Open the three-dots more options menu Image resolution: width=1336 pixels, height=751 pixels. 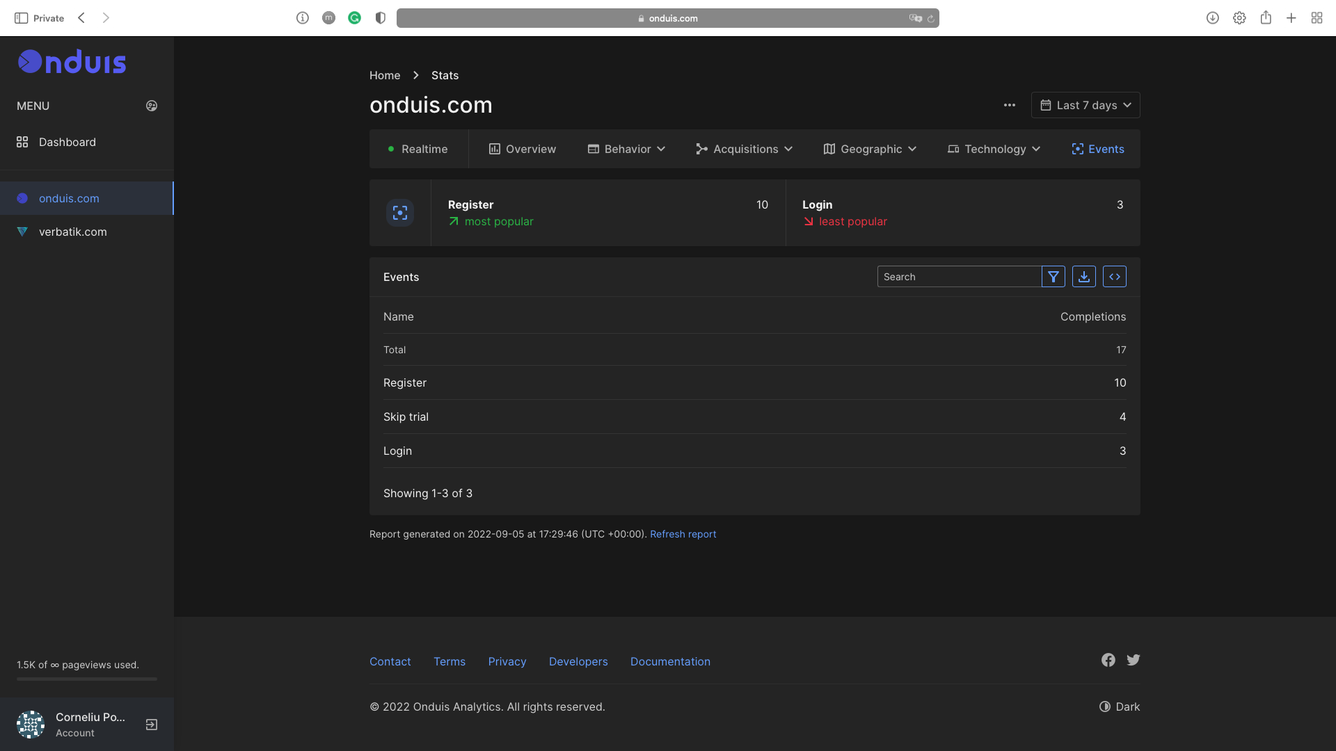tap(1010, 105)
